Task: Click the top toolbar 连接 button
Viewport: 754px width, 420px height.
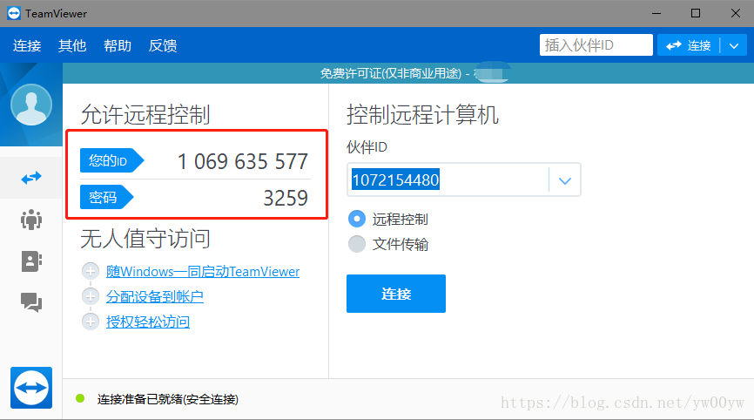Action: tap(689, 45)
